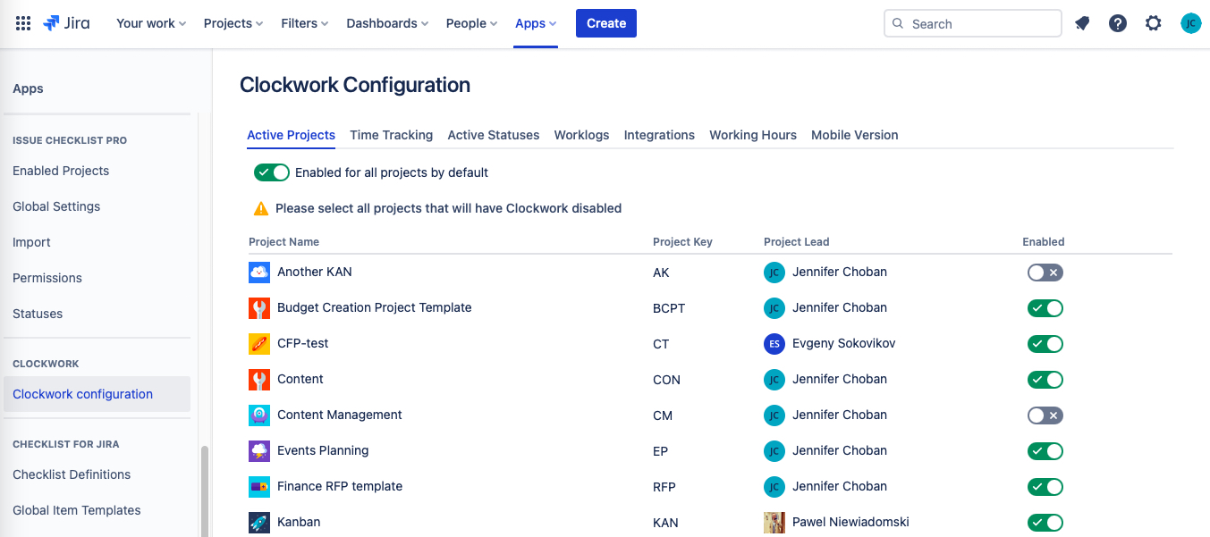Enable Clockwork for Content Management
Viewport: 1210px width, 537px height.
[x=1045, y=415]
